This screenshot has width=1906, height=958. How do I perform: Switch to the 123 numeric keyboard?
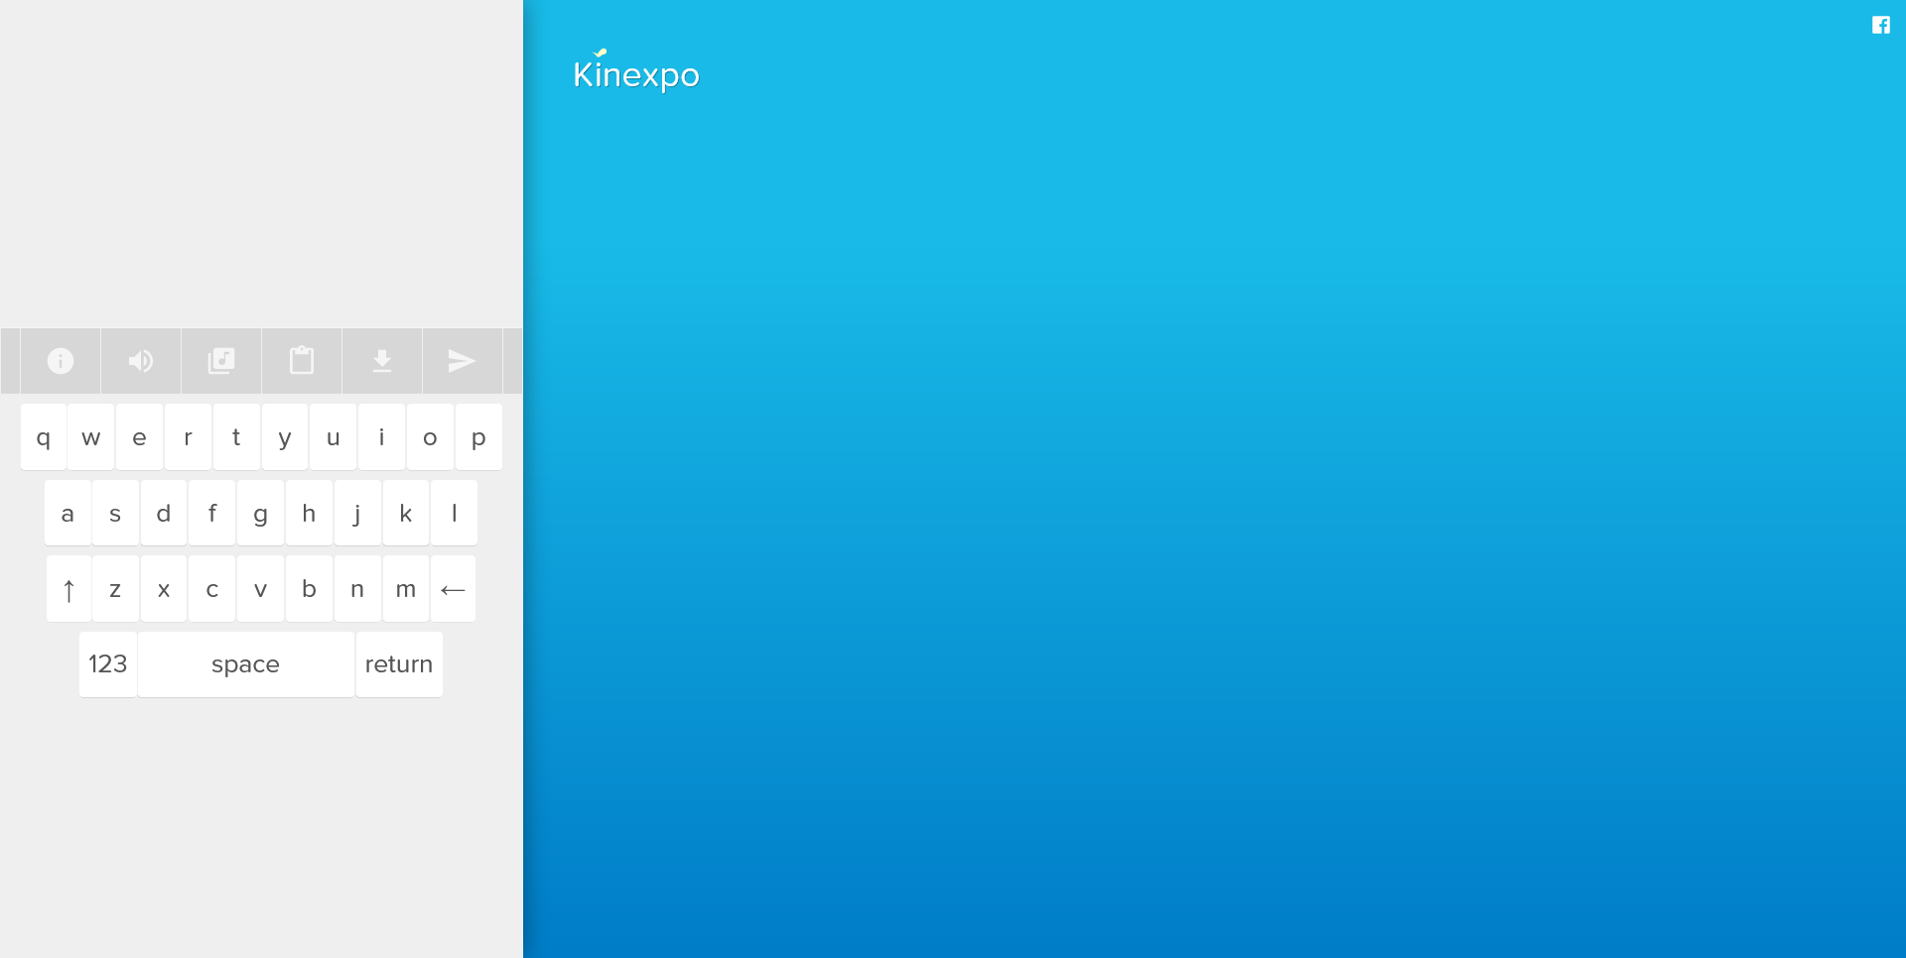108,664
